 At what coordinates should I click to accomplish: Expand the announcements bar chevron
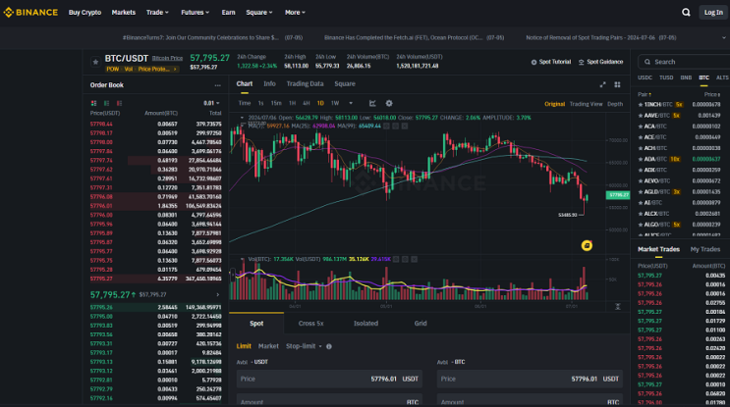(723, 37)
